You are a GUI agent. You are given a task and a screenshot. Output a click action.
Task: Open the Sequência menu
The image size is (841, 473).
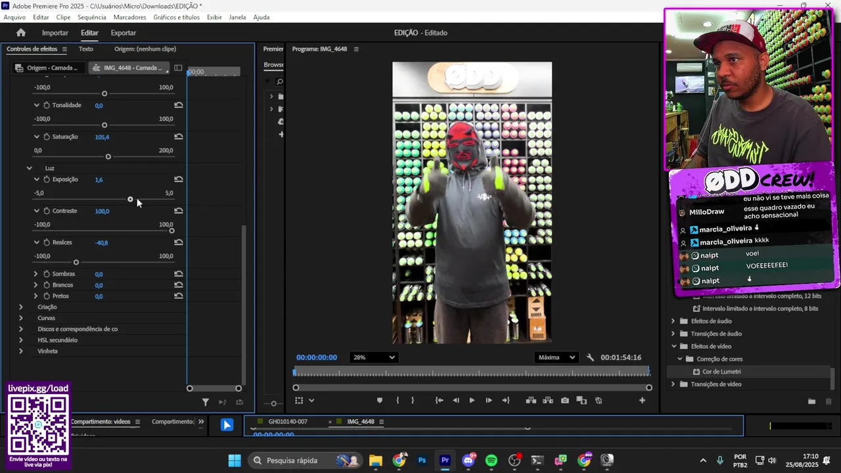click(91, 17)
